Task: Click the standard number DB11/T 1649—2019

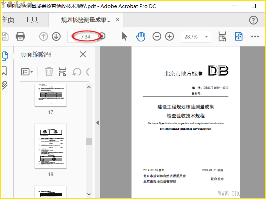Action: [216, 88]
